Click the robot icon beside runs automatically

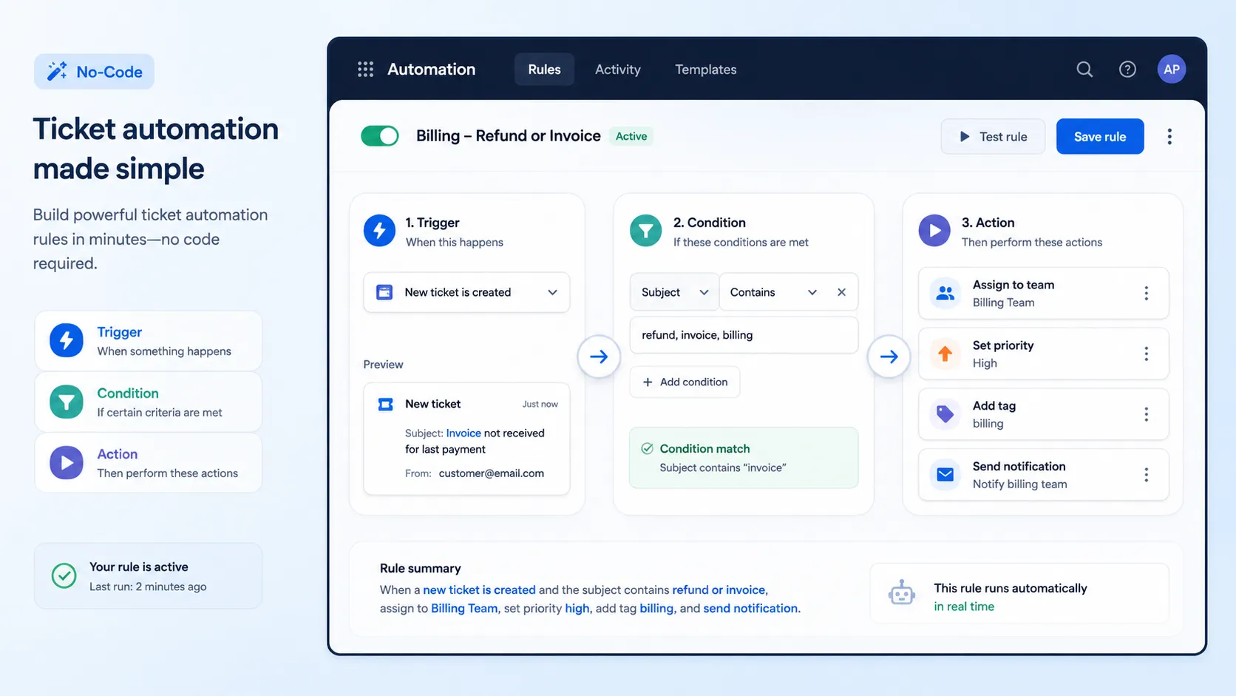(902, 593)
